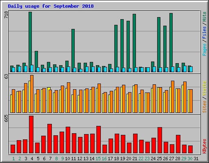Click the orange Visits bar for day 15
Viewport: 209px width, 163px height.
coord(99,98)
